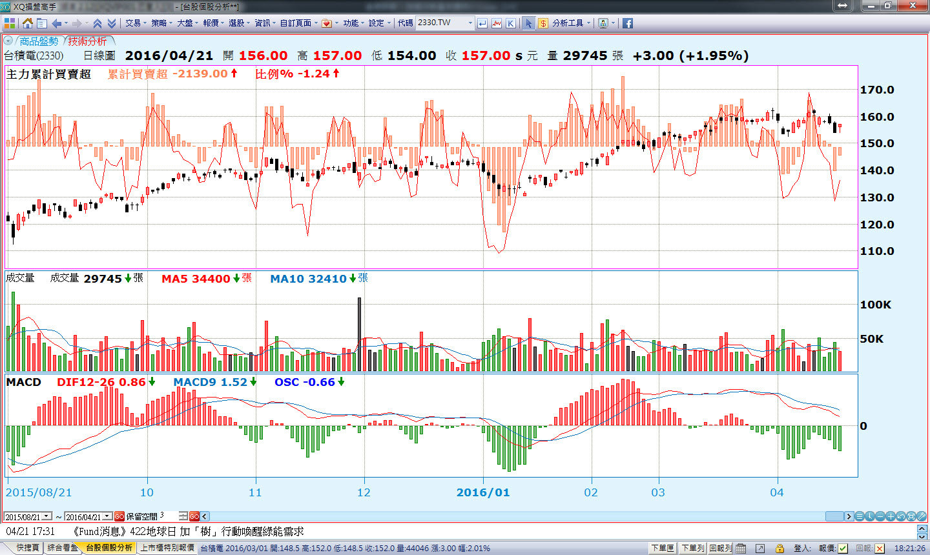This screenshot has width=930, height=555.
Task: Click the undo/reset chart icon
Action: coord(901,516)
